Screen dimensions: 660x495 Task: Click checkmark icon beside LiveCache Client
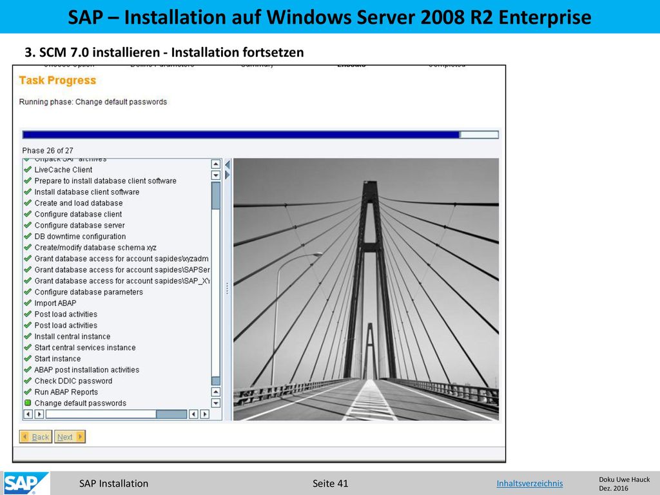click(28, 170)
